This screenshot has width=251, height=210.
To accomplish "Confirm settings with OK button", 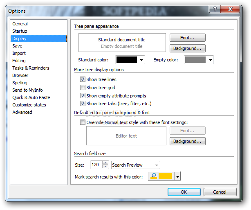I will (x=184, y=192).
